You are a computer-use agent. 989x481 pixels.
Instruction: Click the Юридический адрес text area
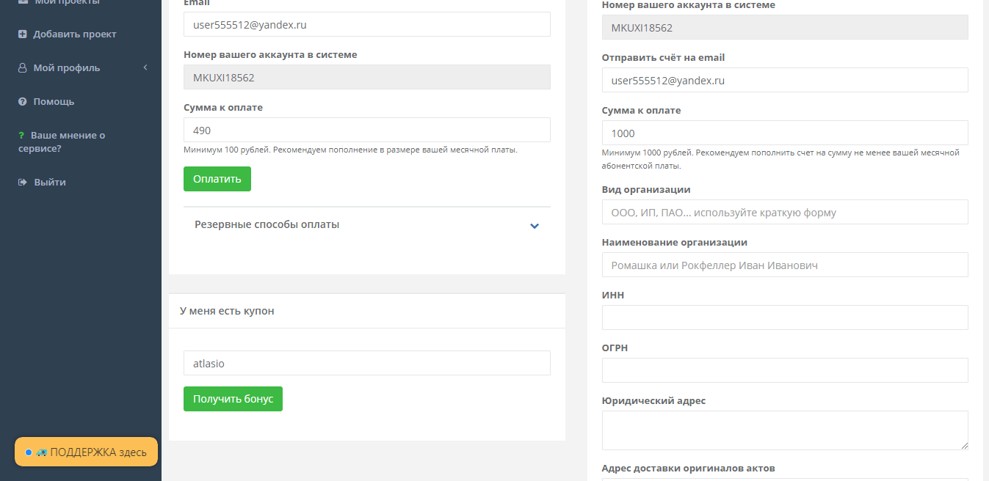click(784, 430)
